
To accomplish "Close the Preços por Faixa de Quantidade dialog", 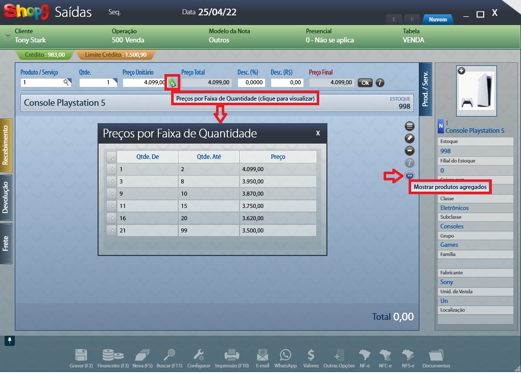I will [x=318, y=133].
